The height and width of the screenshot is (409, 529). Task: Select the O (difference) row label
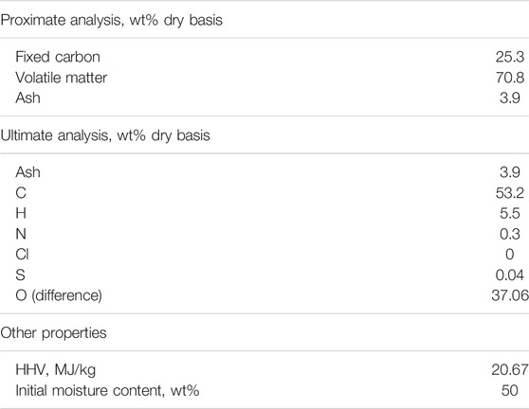(x=59, y=295)
